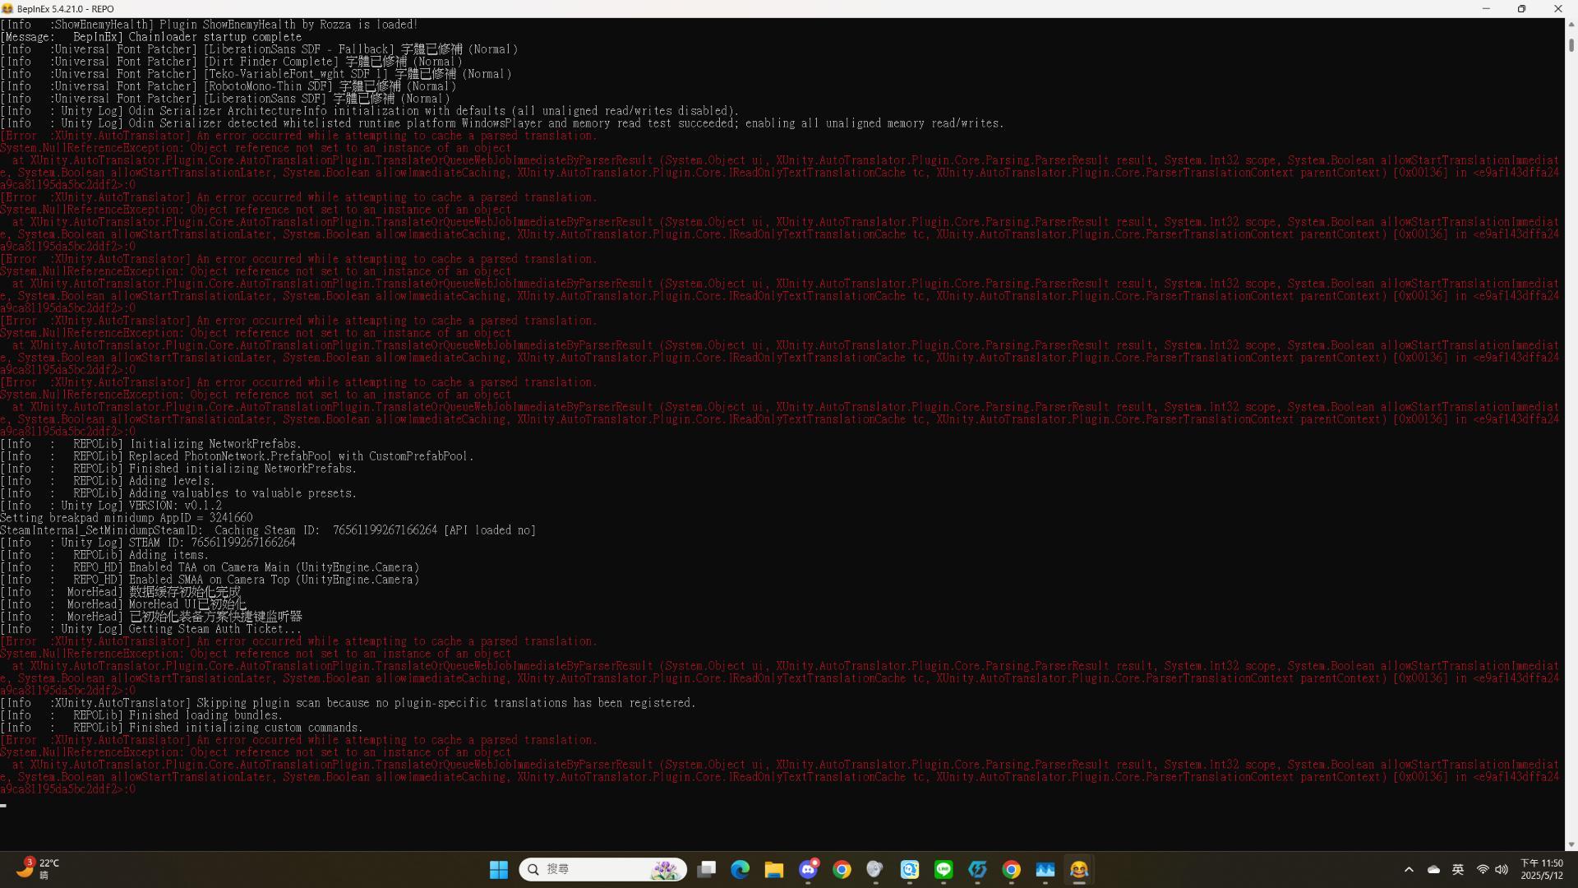
Task: Click the 'Skipping plugin scan' AutoTranslator line
Action: (348, 703)
